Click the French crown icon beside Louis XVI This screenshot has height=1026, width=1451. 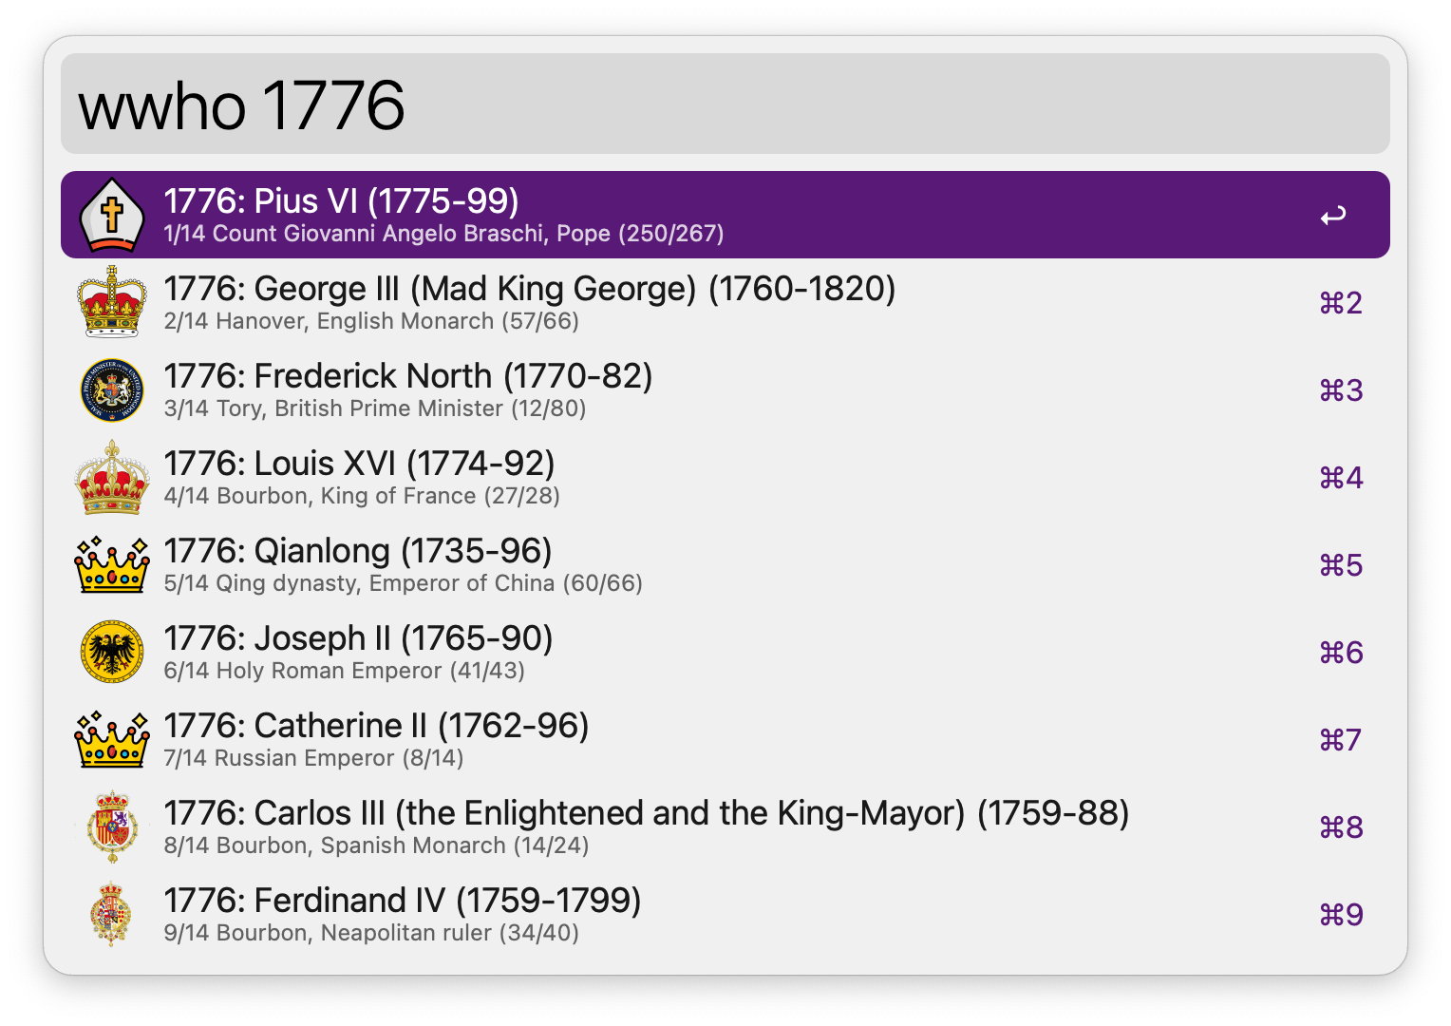[x=112, y=477]
